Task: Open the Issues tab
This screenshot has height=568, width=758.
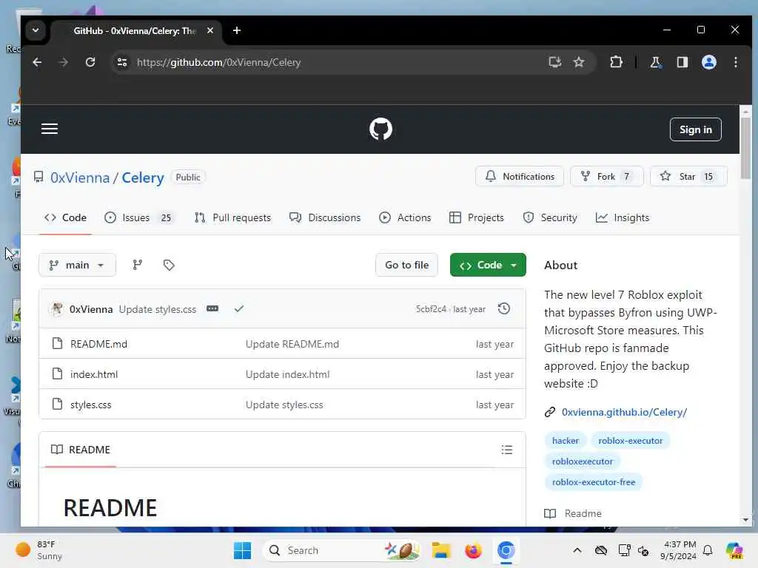Action: [x=140, y=218]
